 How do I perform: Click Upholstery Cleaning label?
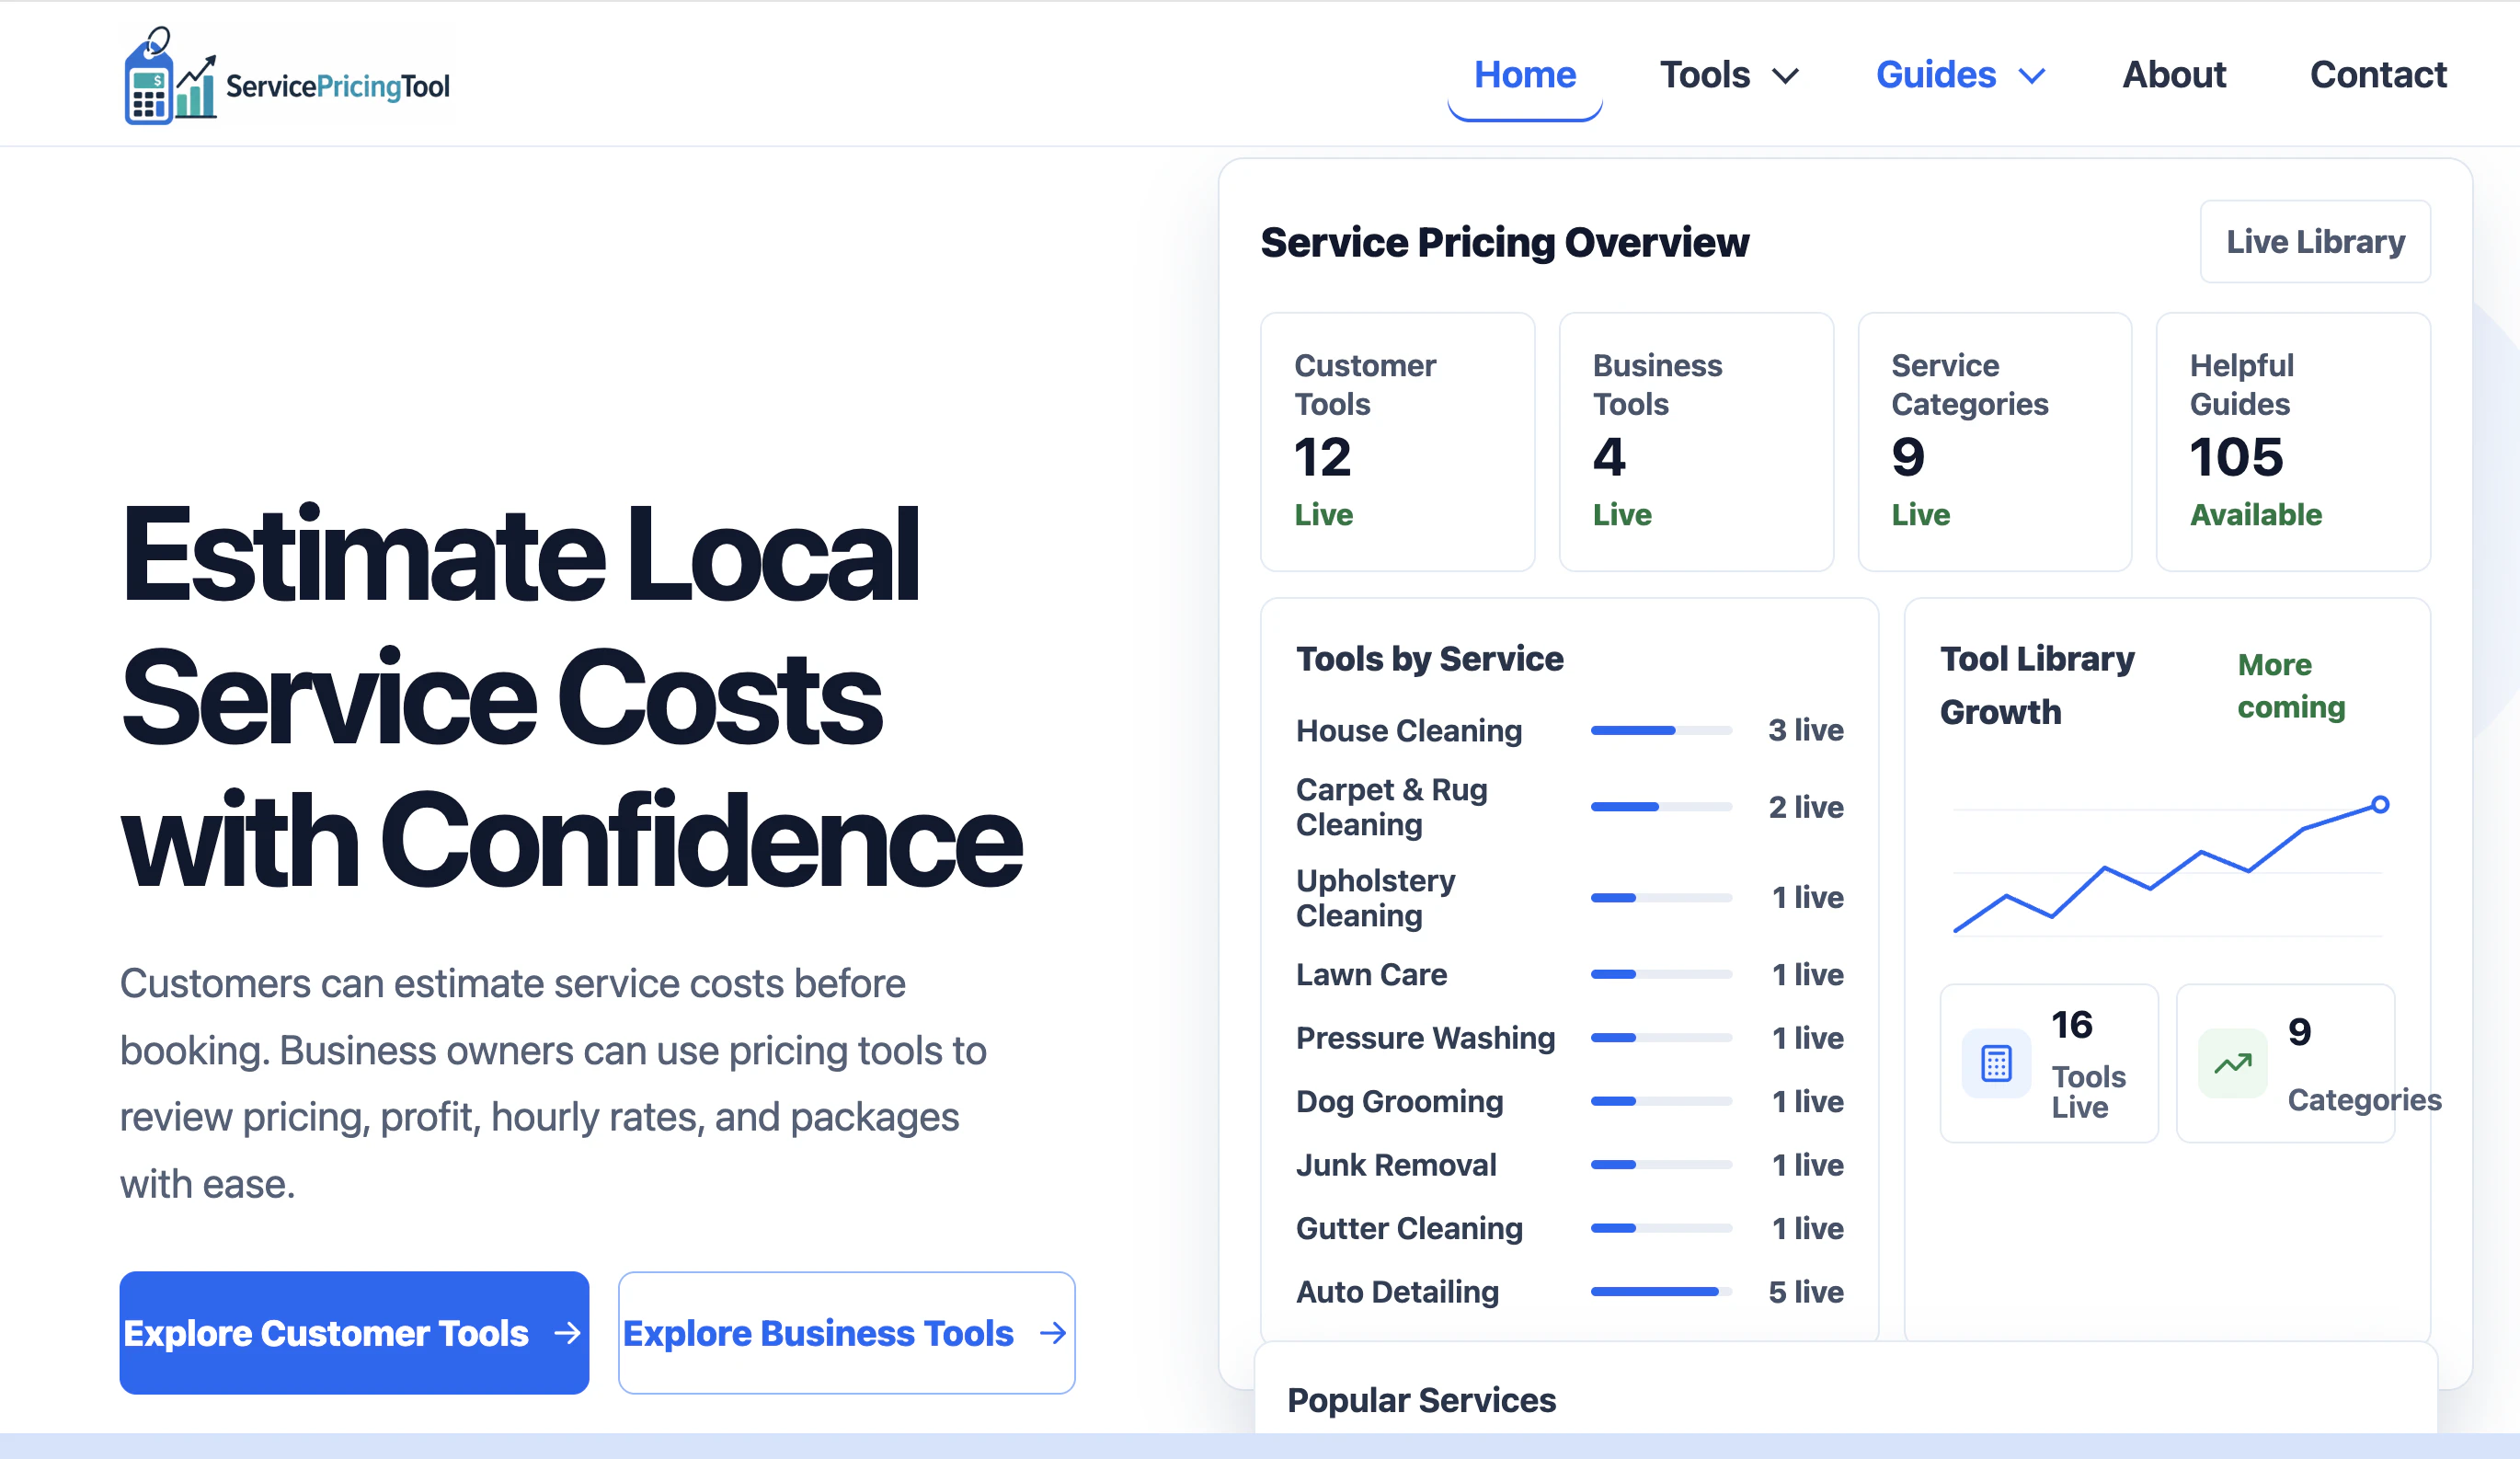point(1375,898)
